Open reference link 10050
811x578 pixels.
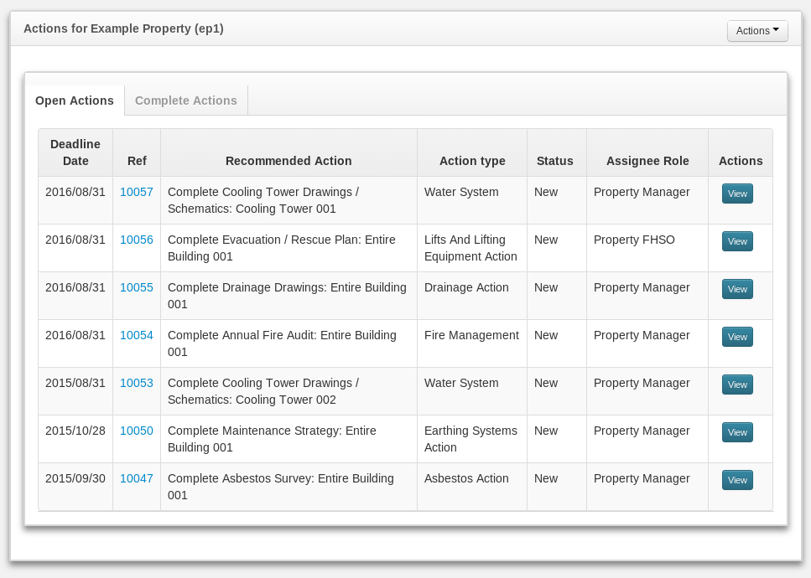(136, 431)
